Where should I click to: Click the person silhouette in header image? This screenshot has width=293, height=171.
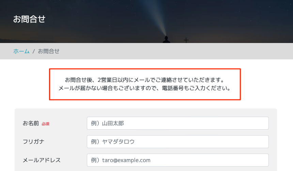[x=166, y=40]
